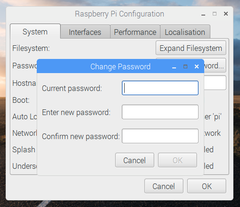Confirm password change with OK
Image resolution: width=240 pixels, height=207 pixels.
coord(177,160)
